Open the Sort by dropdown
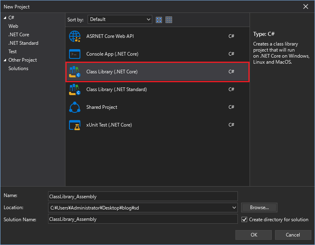This screenshot has width=315, height=245. click(120, 19)
